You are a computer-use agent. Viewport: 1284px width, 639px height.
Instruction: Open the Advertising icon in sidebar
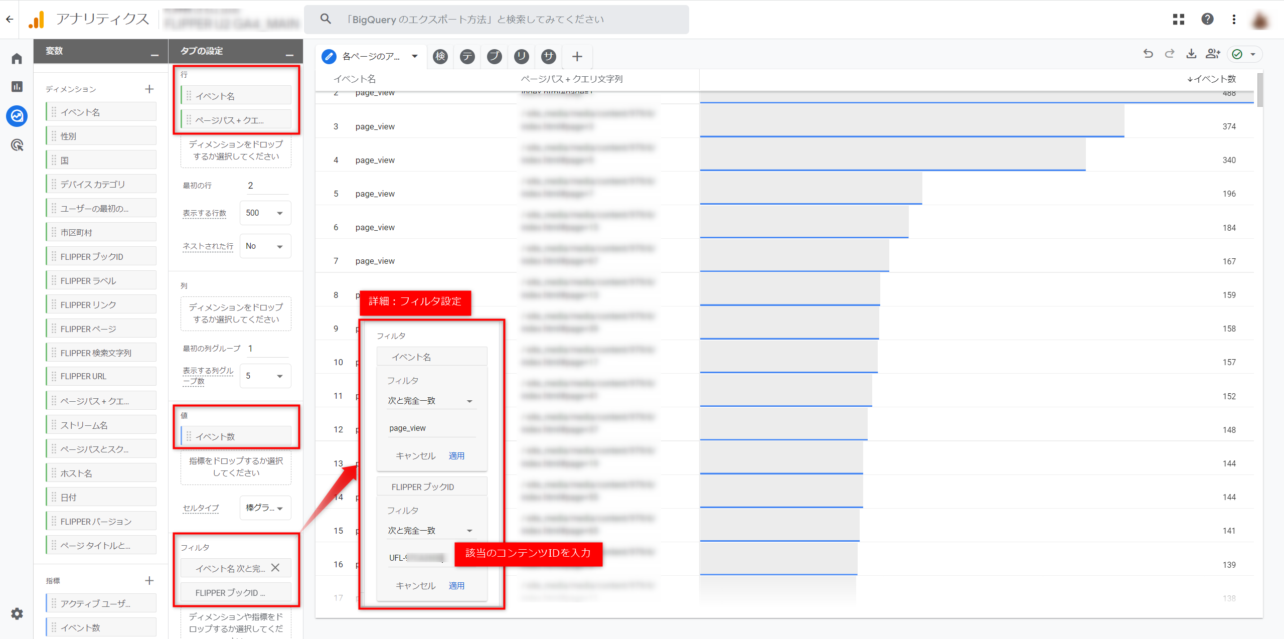pyautogui.click(x=17, y=145)
